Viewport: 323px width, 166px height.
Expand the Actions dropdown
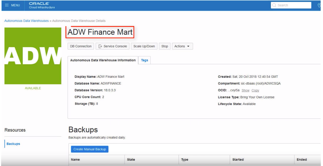click(x=182, y=46)
